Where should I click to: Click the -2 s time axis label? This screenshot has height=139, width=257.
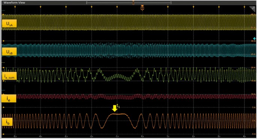91,136
